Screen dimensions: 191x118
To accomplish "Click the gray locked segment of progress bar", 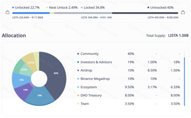I will [x=83, y=13].
